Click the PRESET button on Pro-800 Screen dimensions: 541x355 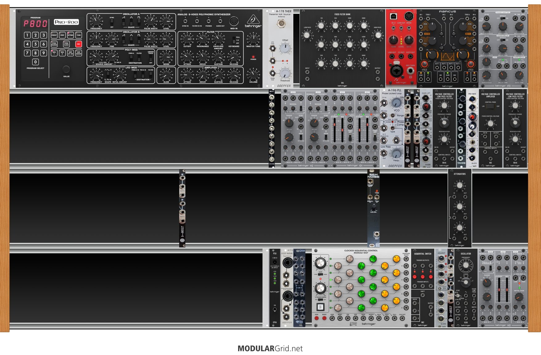point(54,35)
